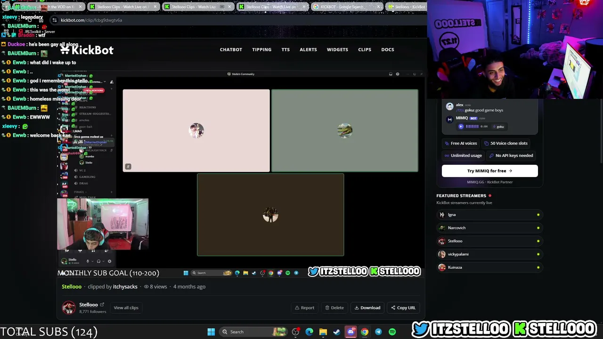Click the FEATURED STREAMERS heading
Viewport: 603px width, 339px height.
coord(461,196)
